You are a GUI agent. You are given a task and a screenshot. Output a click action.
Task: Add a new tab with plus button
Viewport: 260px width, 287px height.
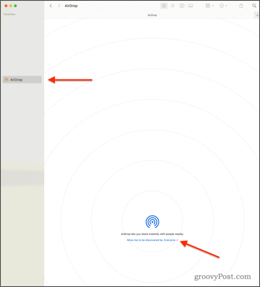click(x=257, y=15)
